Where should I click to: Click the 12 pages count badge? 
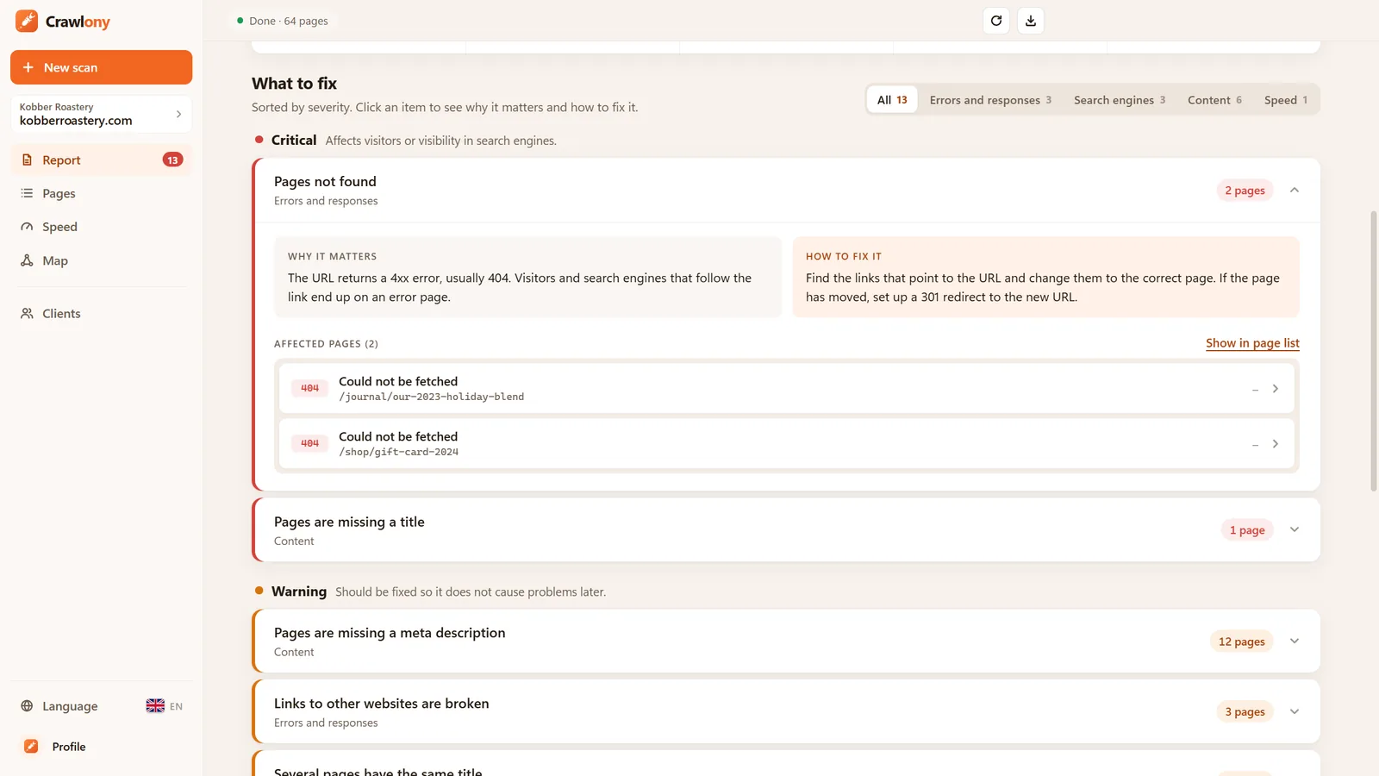pyautogui.click(x=1241, y=641)
